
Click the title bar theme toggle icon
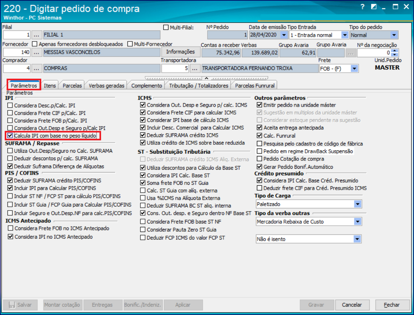click(374, 7)
